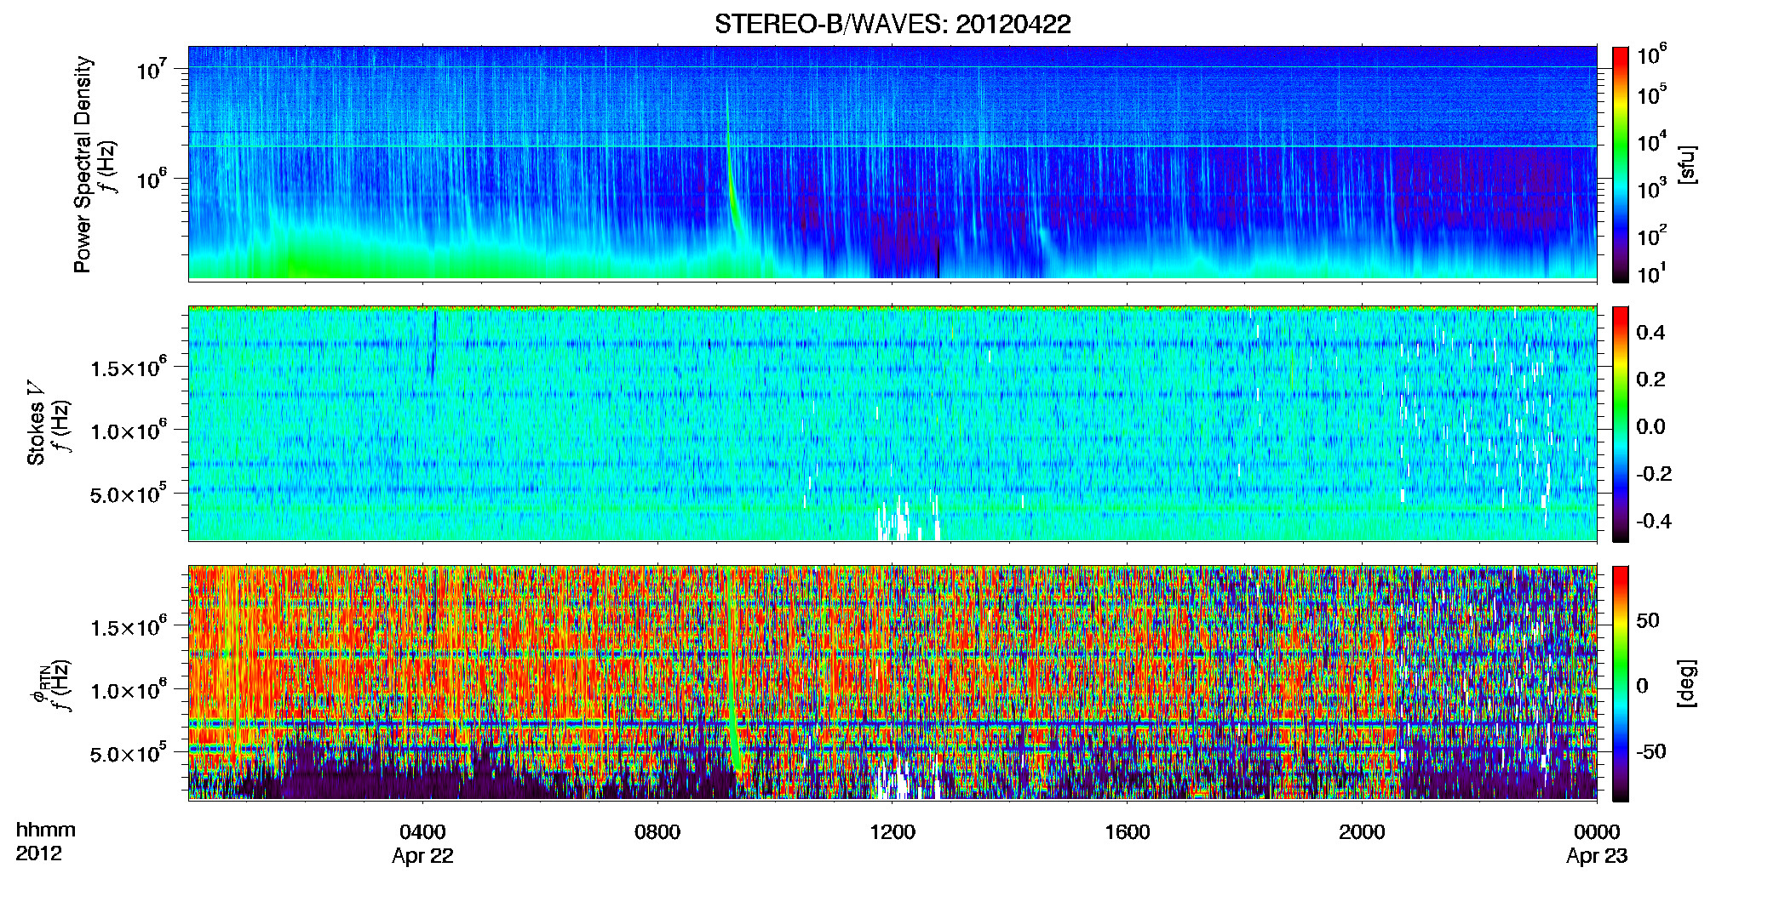Click the -50 label on the degrees colorbar
1785x919 pixels.
1651,752
